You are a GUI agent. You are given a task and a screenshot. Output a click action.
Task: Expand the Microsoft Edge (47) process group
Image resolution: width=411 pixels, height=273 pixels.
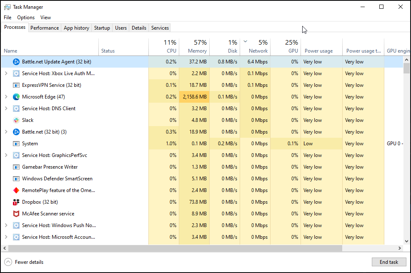6,97
